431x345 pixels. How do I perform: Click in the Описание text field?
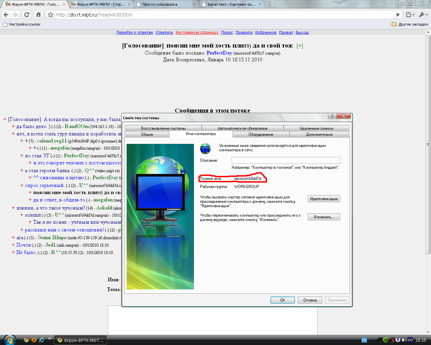coord(286,160)
